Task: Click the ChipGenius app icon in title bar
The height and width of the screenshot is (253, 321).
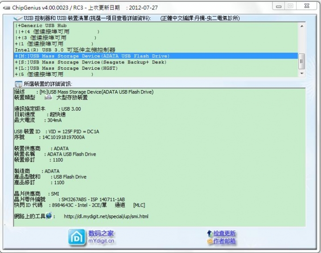Action: tap(7, 8)
